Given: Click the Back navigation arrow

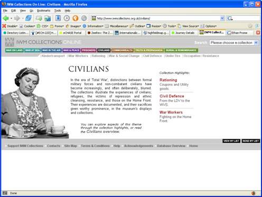Looking at the screenshot, I should tap(6, 18).
